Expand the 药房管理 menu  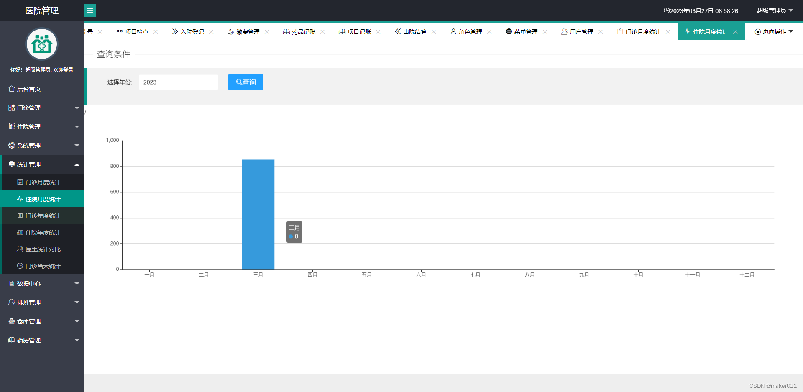[x=42, y=340]
